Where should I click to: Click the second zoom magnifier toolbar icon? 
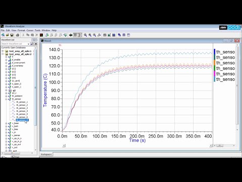click(90, 35)
